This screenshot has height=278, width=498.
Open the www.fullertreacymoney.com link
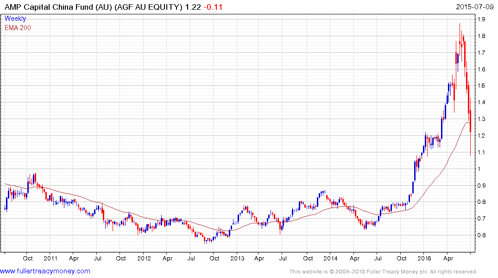45,271
